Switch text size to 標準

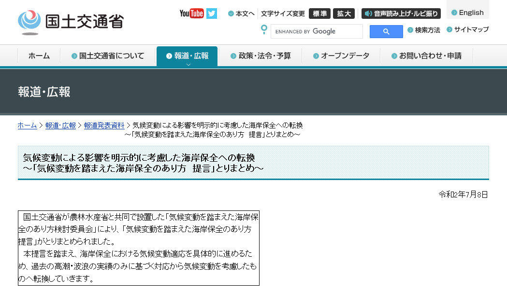click(319, 14)
